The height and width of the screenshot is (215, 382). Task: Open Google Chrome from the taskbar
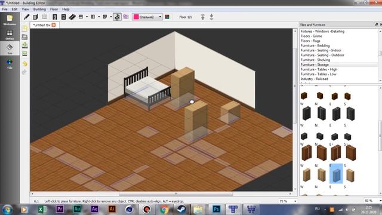coord(164,210)
